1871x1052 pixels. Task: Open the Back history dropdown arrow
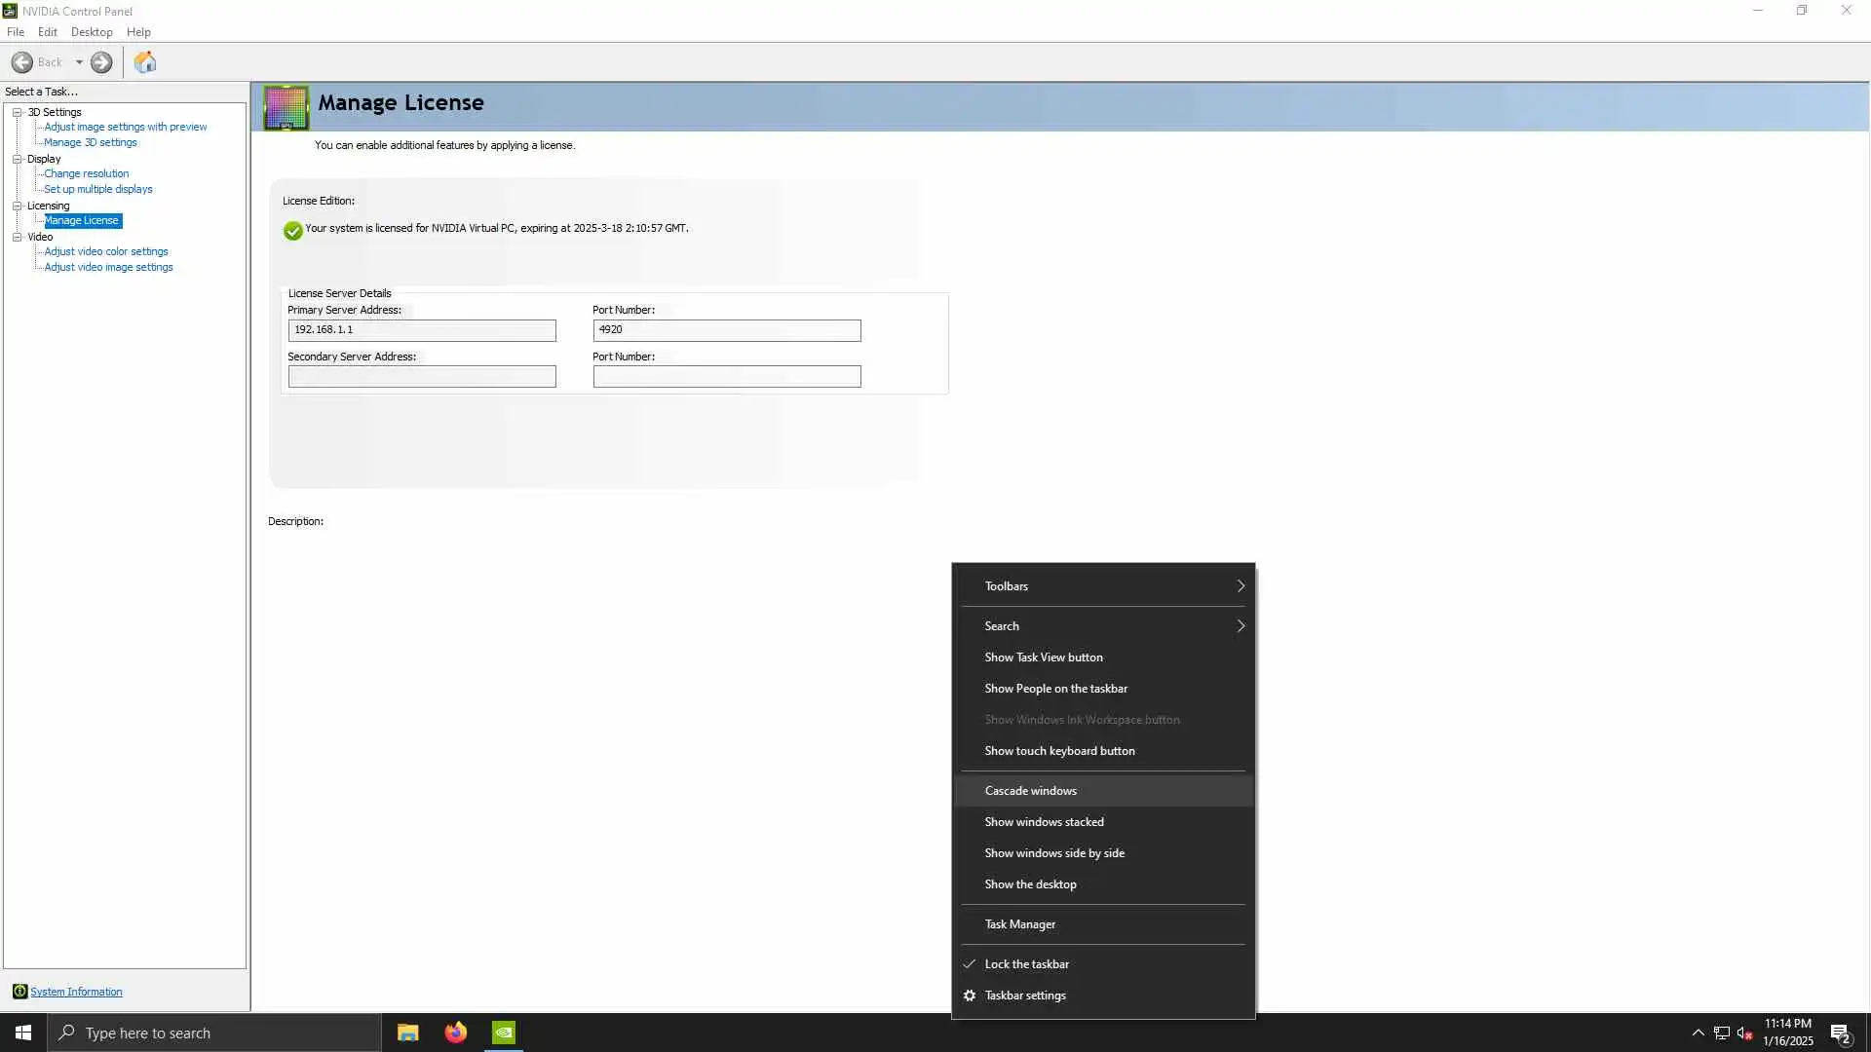tap(79, 62)
